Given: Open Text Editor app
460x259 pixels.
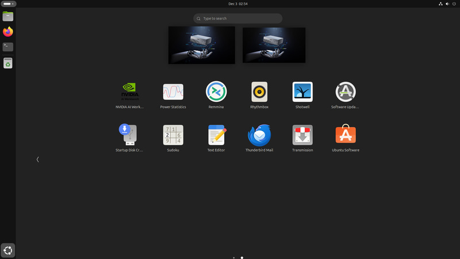Looking at the screenshot, I should 216,138.
